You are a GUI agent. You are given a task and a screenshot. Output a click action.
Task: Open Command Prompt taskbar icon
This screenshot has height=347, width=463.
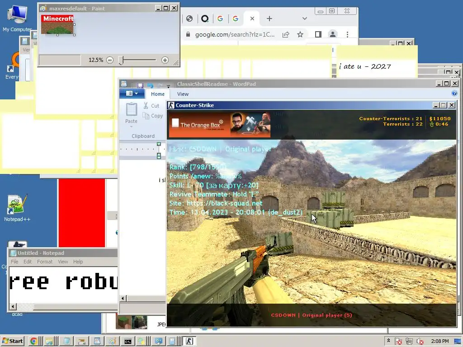[128, 342]
